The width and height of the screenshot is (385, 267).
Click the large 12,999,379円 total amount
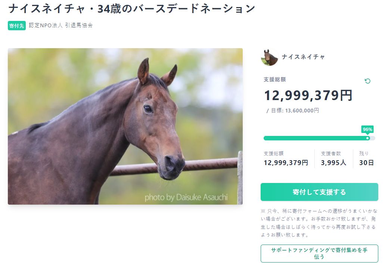click(x=308, y=95)
